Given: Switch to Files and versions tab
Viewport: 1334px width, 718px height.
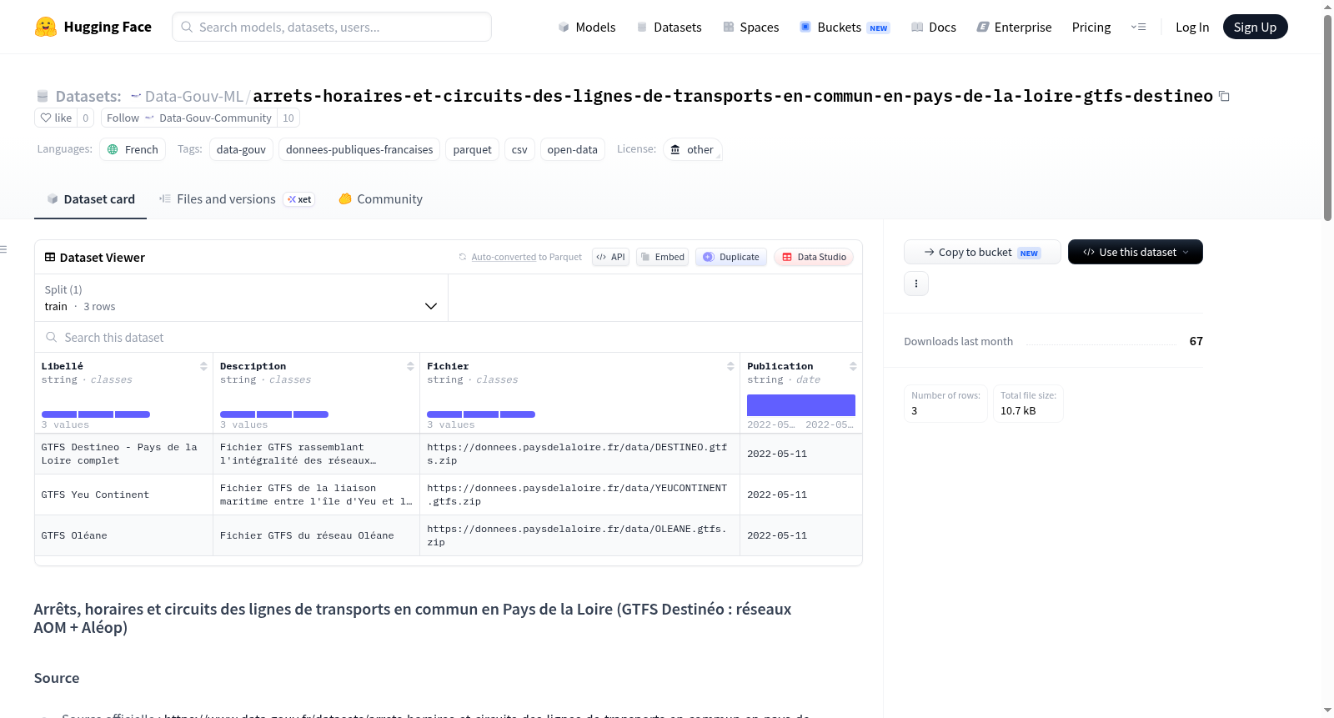Looking at the screenshot, I should [x=237, y=199].
